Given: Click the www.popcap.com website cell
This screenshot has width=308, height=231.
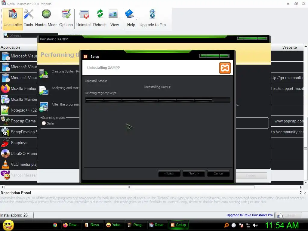Looking at the screenshot, I should (x=289, y=121).
